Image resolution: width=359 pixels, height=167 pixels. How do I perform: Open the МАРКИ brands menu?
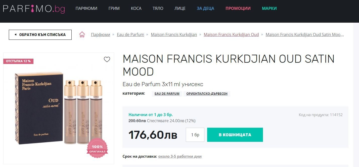269,8
